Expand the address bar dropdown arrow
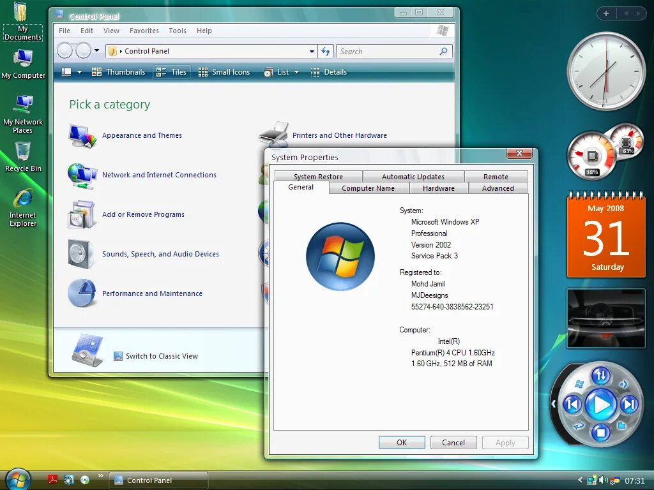The image size is (654, 490). [312, 51]
